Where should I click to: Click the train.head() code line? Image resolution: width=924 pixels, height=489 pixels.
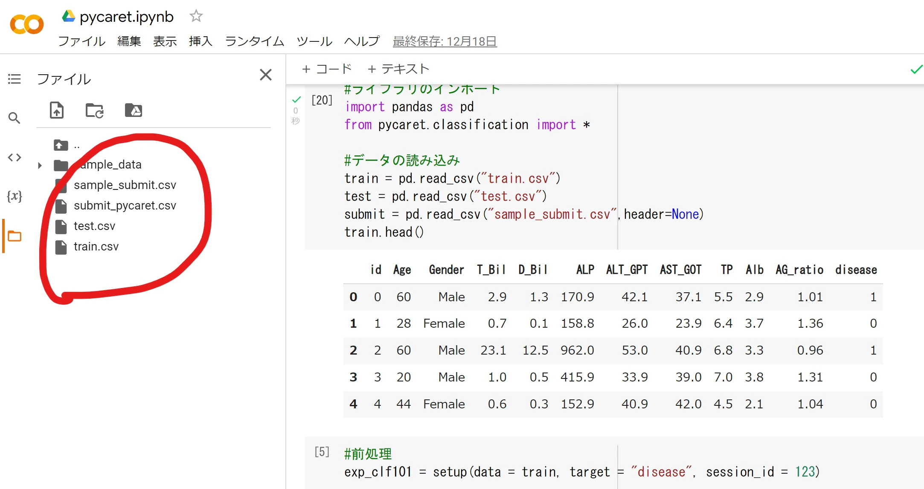pos(384,232)
